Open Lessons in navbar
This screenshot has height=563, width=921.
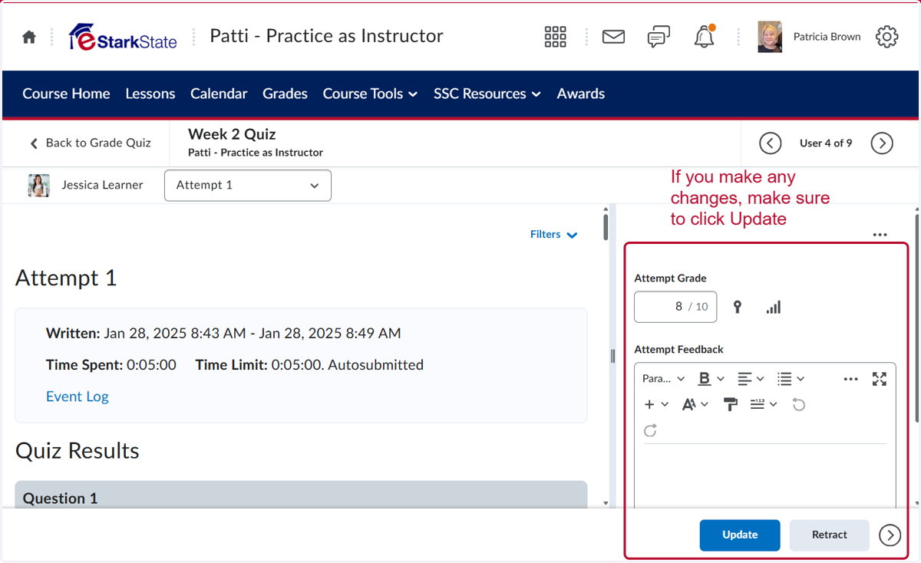[x=150, y=94]
